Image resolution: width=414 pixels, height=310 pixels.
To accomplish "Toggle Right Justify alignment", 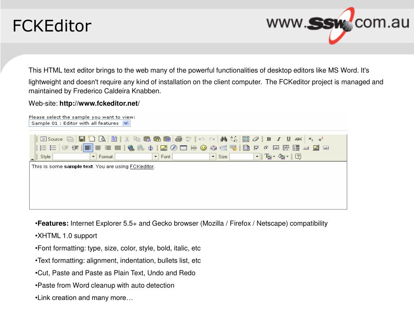I will click(108, 148).
